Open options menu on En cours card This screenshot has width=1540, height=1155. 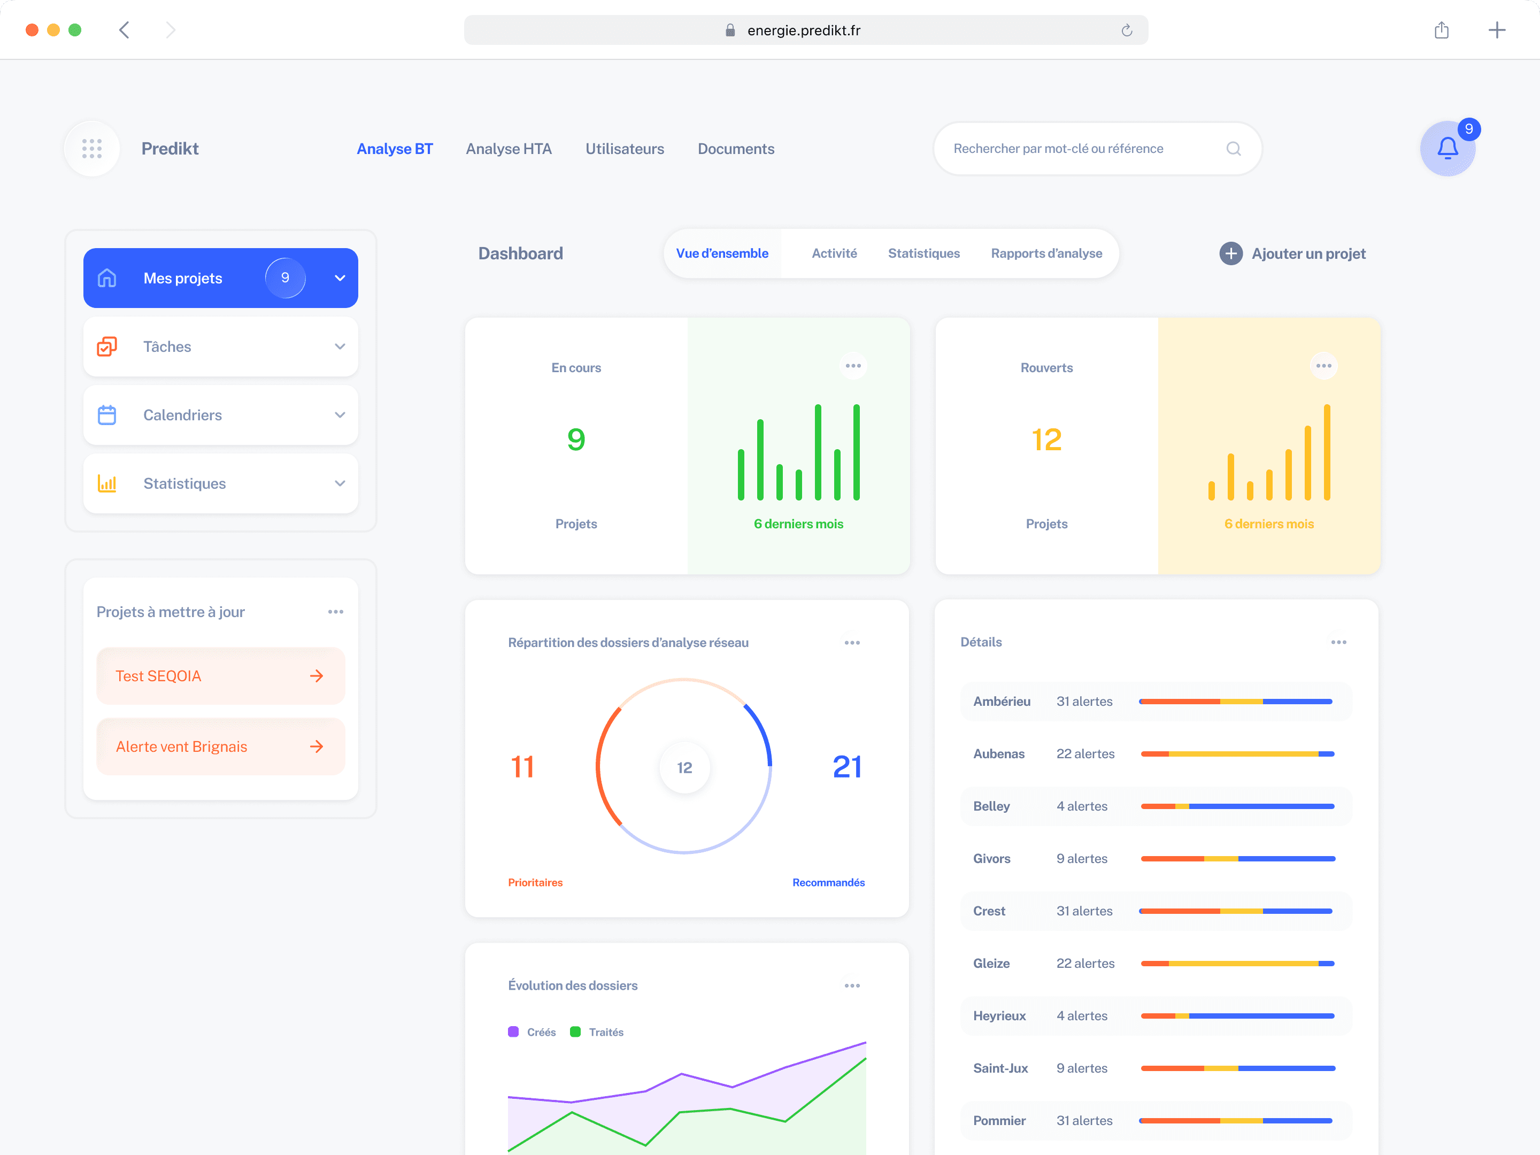coord(853,366)
